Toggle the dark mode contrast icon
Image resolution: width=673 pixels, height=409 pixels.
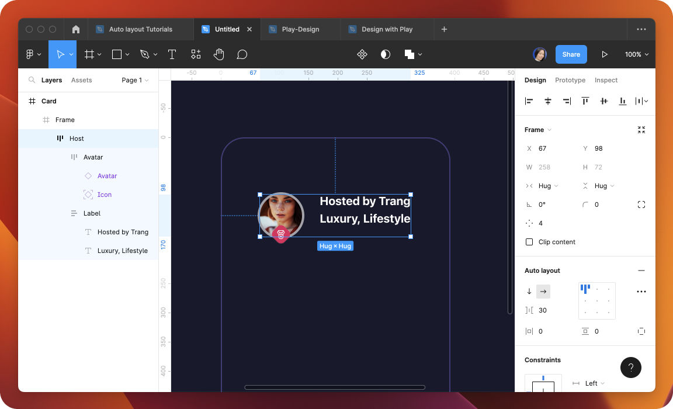(386, 54)
